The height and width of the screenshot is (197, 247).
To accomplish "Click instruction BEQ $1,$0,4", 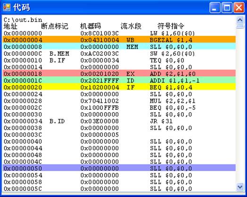I will coord(171,87).
